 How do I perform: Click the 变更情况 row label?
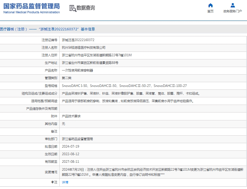pyautogui.click(x=51, y=172)
